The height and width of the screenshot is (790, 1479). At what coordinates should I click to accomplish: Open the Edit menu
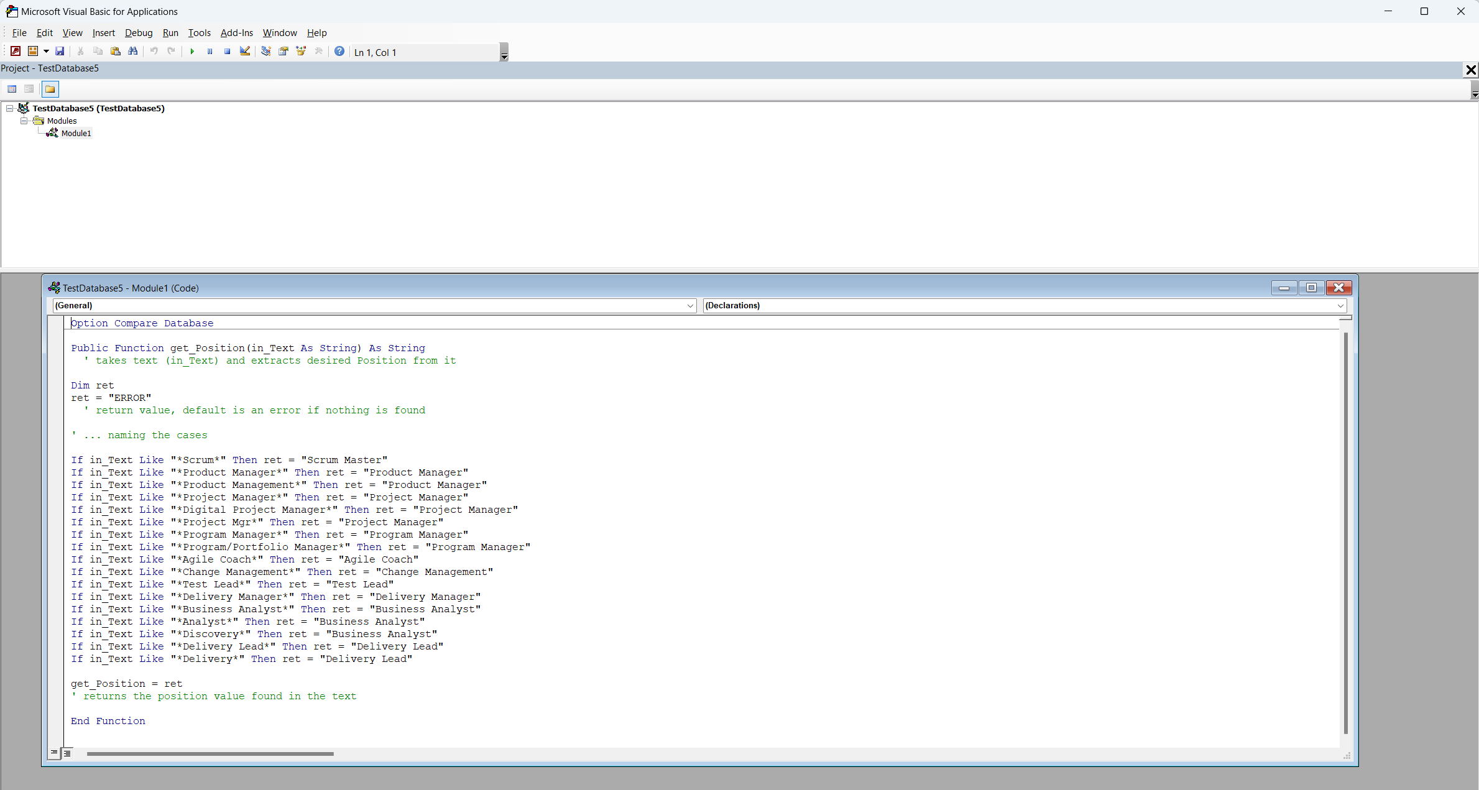(44, 33)
